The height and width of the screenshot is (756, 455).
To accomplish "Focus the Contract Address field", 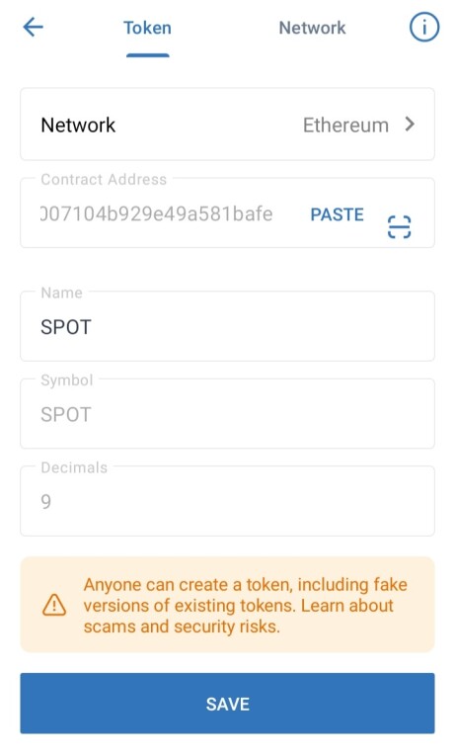I will point(227,213).
